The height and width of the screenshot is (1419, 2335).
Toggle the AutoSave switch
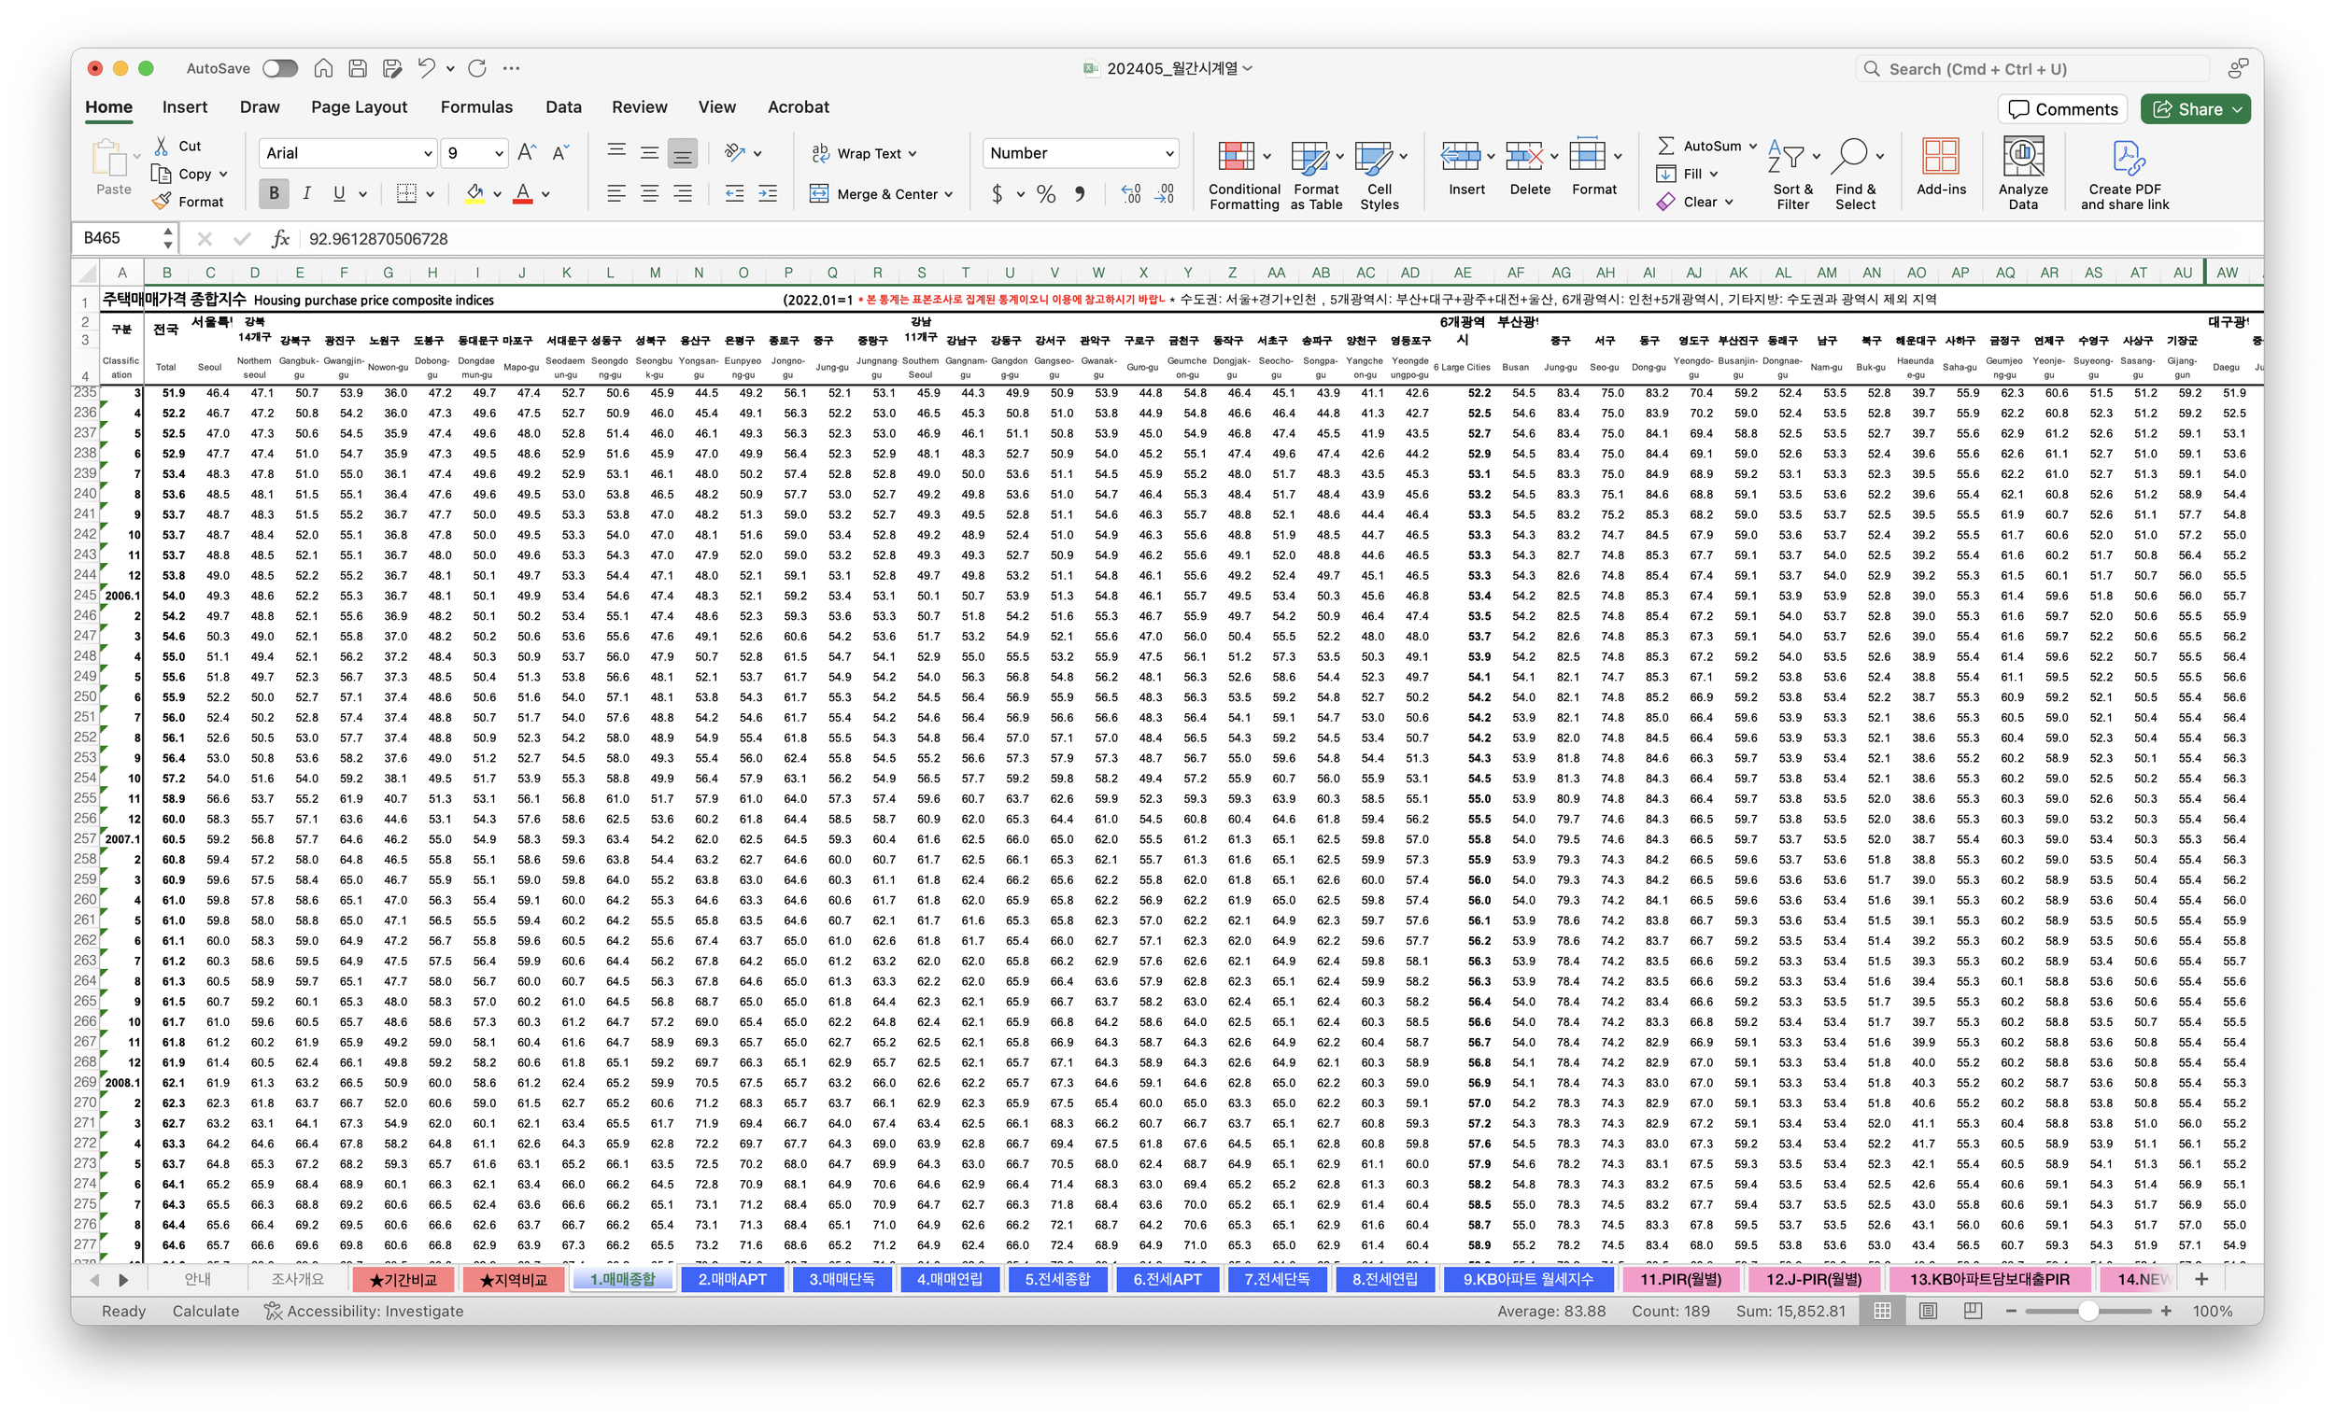tap(279, 68)
